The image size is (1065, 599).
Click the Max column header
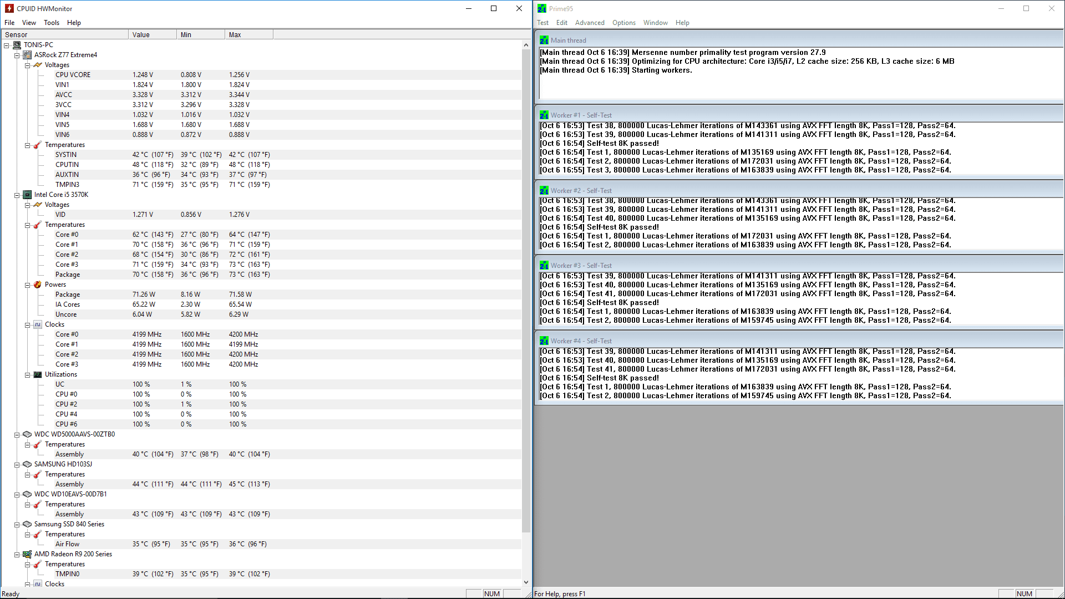(249, 34)
